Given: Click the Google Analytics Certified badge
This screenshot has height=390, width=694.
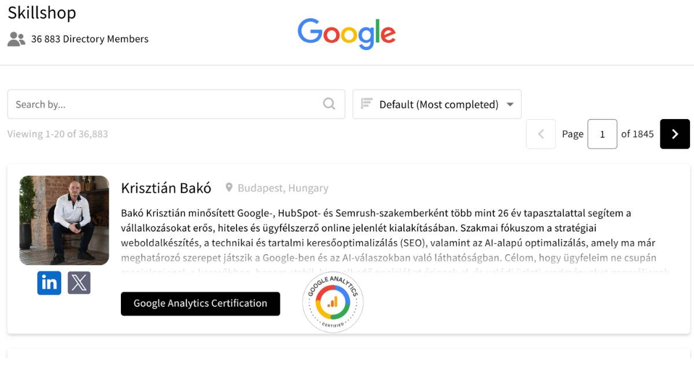Looking at the screenshot, I should coord(333,302).
